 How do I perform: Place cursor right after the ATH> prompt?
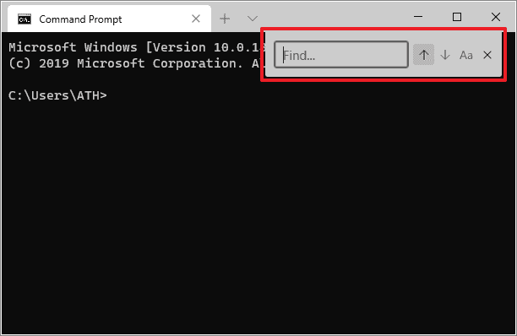(110, 95)
